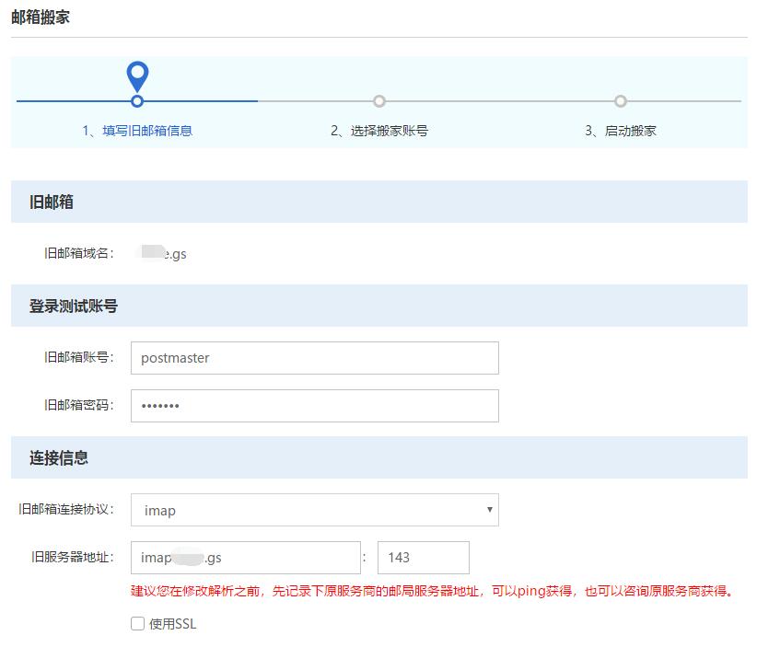
Task: Enable the 使用SSL checkbox
Action: [x=137, y=623]
